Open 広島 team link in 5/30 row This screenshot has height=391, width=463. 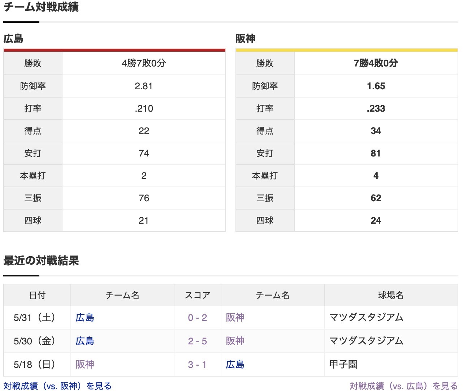tap(85, 341)
